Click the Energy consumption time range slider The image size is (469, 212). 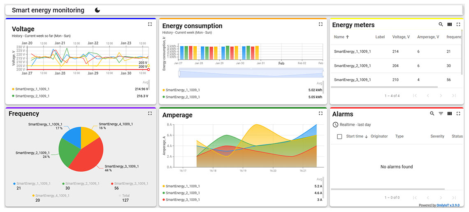[251, 73]
